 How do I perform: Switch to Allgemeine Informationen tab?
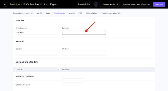[23, 13]
